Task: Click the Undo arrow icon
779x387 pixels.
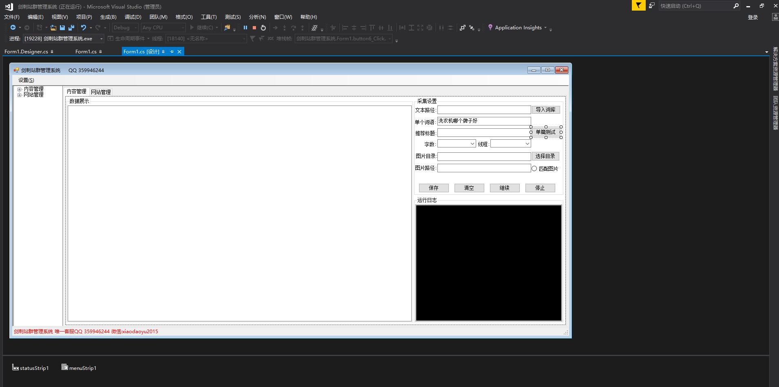Action: tap(84, 28)
